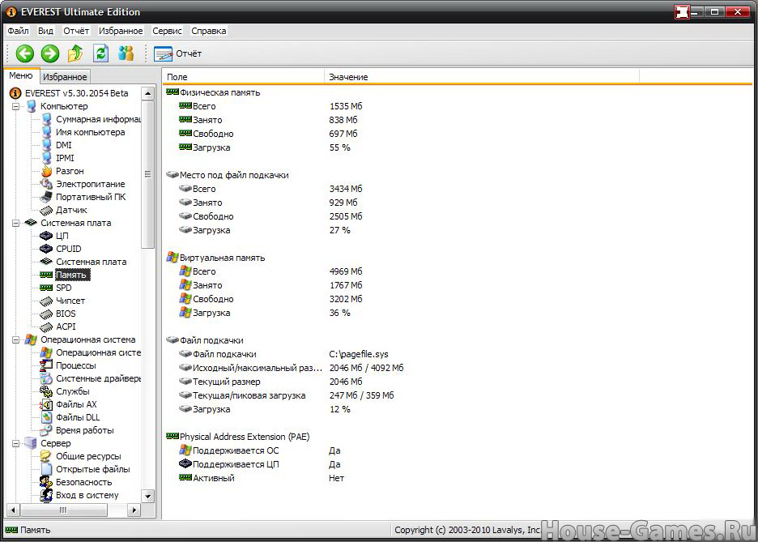Viewport: 758px width, 542px height.
Task: Select the Файл подкачки C:\pagefile.sys row
Action: [283, 354]
